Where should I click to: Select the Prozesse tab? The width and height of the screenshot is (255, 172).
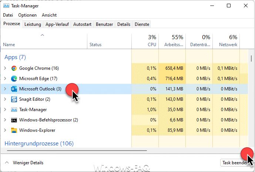(12, 24)
